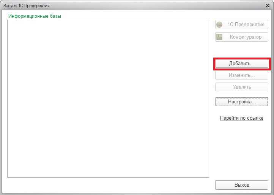Click the Информационные базы heading label
Screen dimensions: 274x195
tap(35, 16)
